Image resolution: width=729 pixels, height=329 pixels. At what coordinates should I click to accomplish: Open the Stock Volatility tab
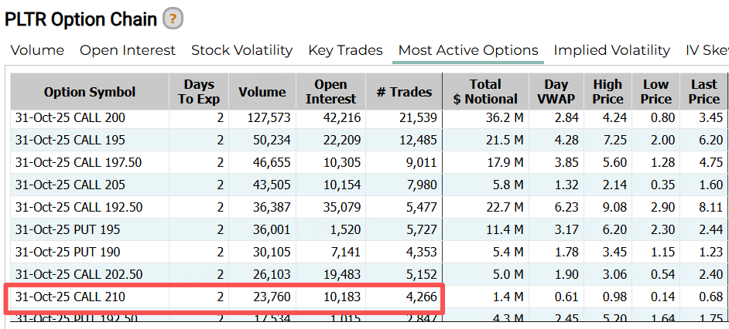point(241,50)
